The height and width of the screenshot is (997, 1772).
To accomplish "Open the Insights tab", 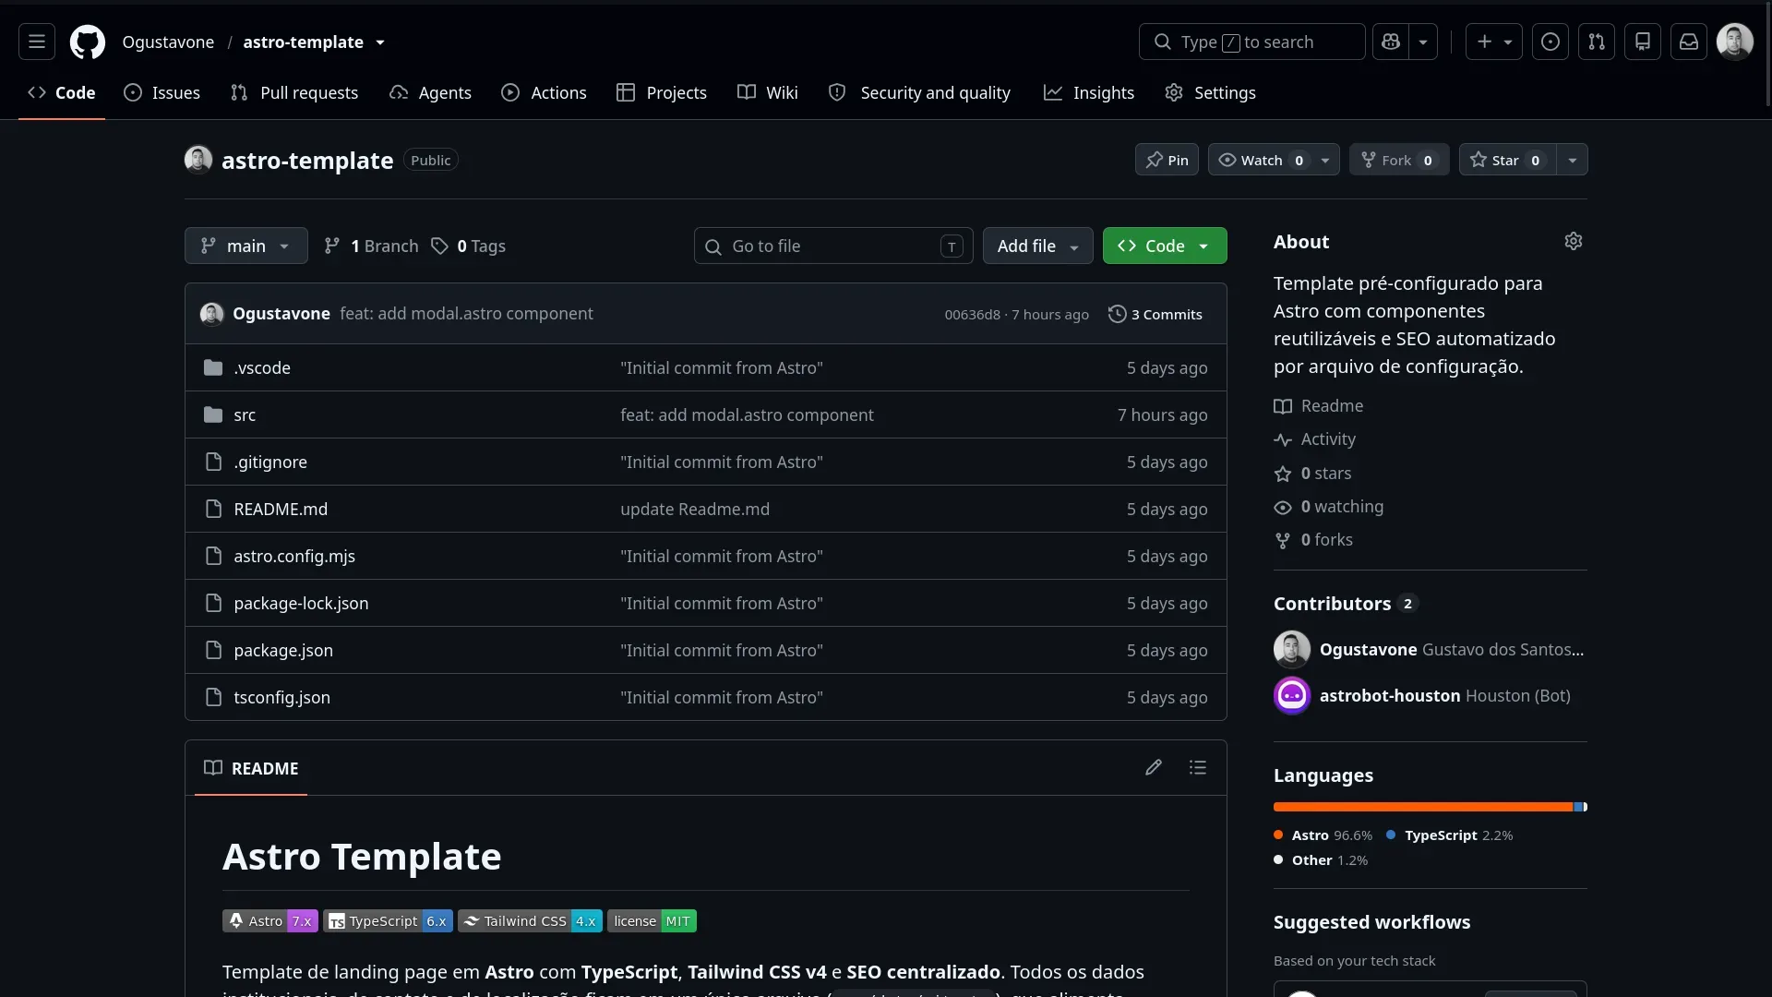I will click(x=1089, y=92).
